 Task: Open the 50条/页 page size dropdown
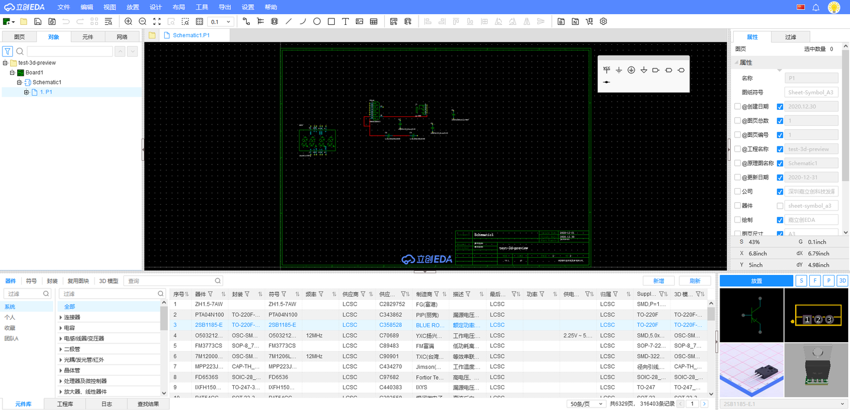coord(586,404)
